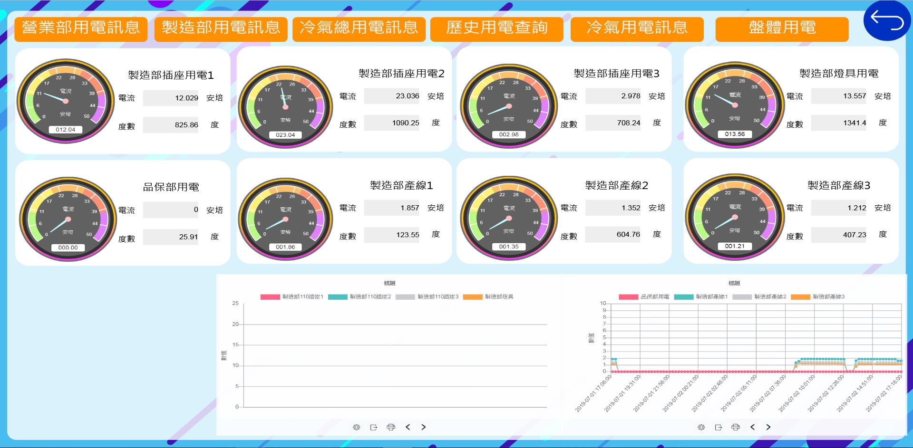The image size is (913, 448).
Task: Select current field 2.978 of 插座用電3
Action: (x=613, y=96)
